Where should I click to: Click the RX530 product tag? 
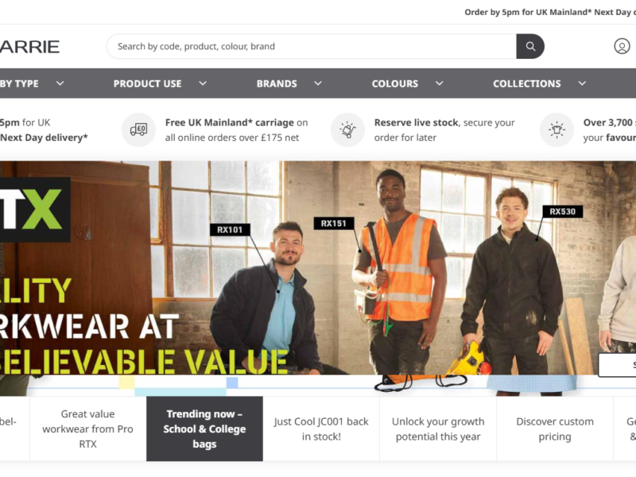(562, 211)
